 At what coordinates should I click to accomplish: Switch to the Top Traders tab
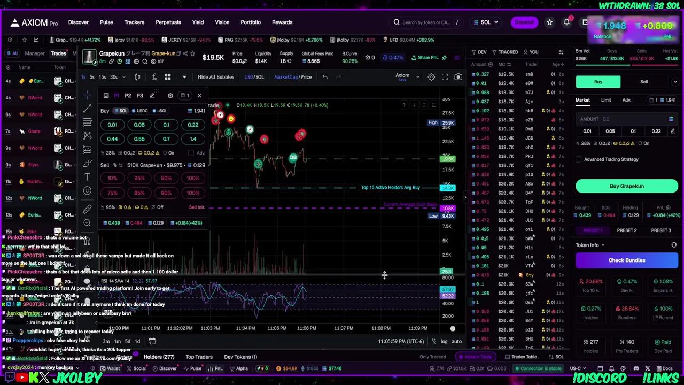click(x=199, y=357)
